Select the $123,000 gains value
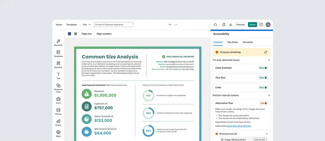This screenshot has width=325, height=141. (103, 120)
